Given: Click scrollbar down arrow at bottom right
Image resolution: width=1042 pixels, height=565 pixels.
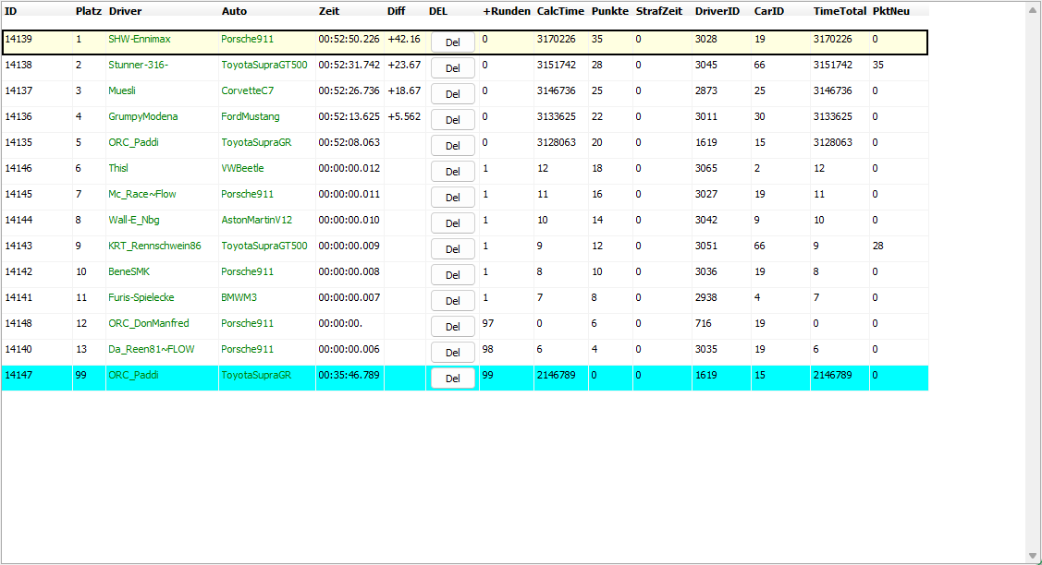Looking at the screenshot, I should pos(1033,556).
